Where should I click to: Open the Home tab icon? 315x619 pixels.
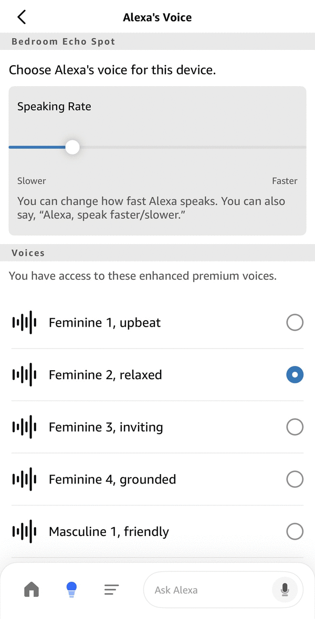tap(31, 590)
